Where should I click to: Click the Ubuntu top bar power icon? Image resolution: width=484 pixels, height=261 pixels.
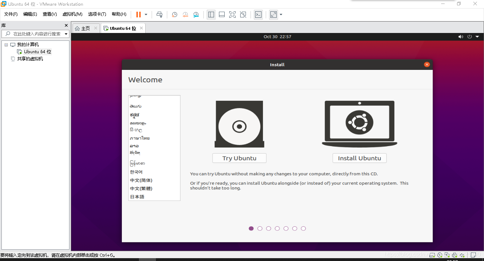point(470,37)
